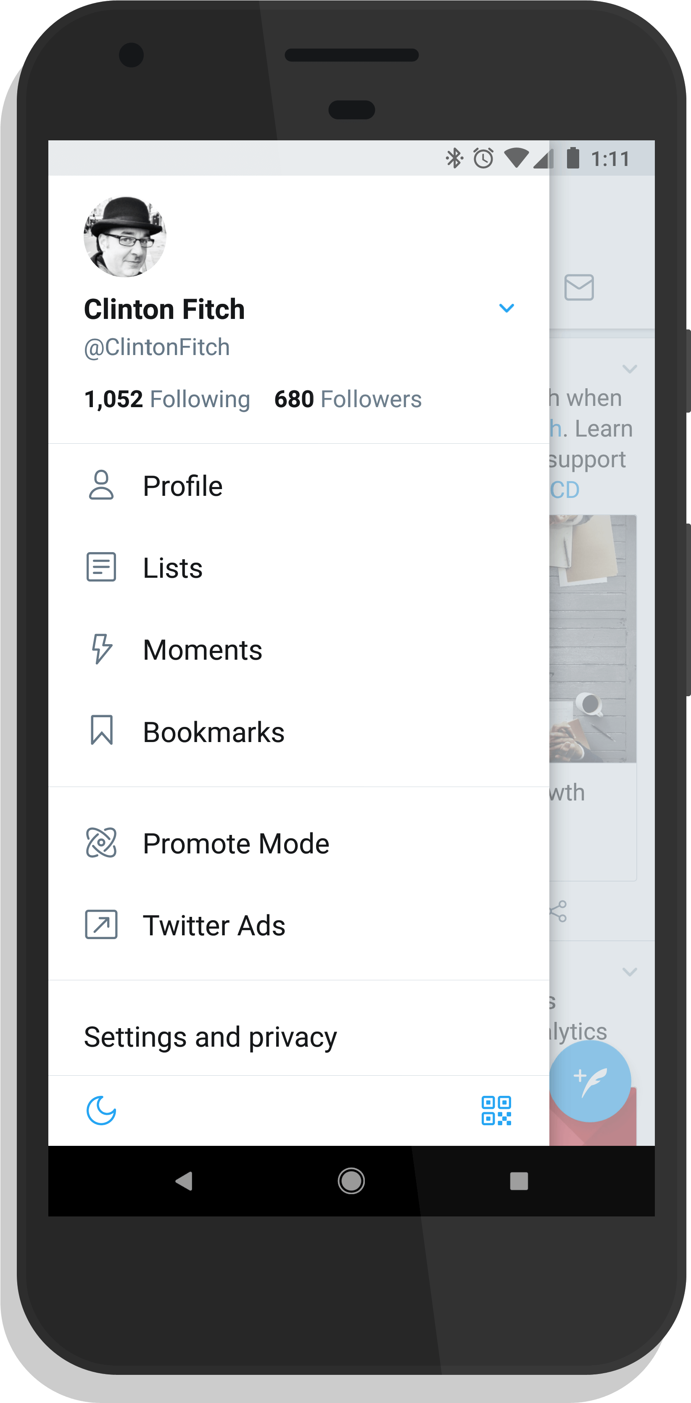View the 680 Followers list
The width and height of the screenshot is (691, 1403).
point(348,399)
